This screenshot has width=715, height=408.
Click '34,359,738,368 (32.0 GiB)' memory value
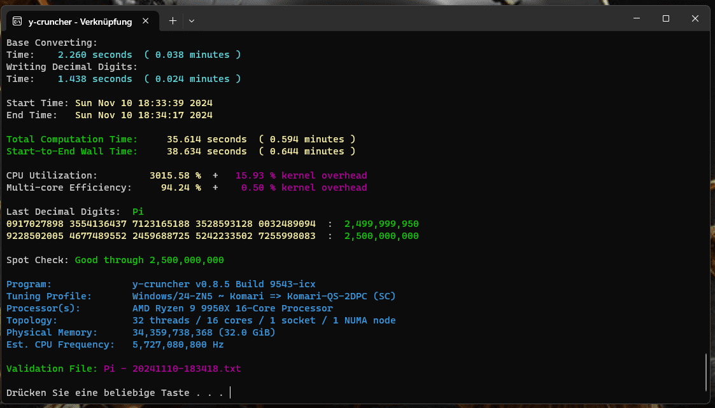click(204, 332)
